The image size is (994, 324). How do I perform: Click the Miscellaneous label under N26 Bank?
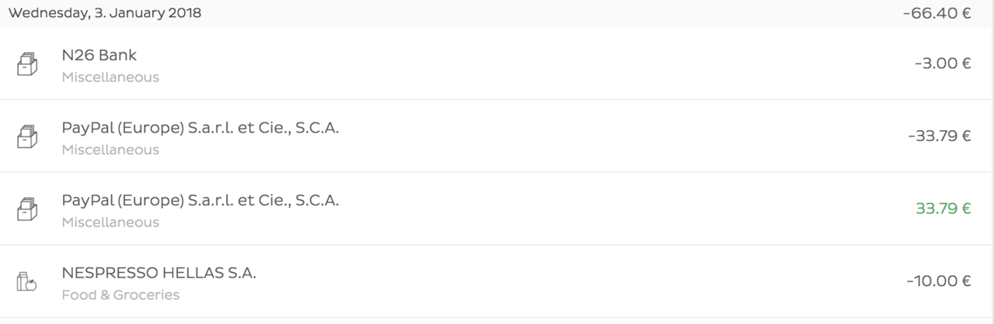[x=110, y=78]
